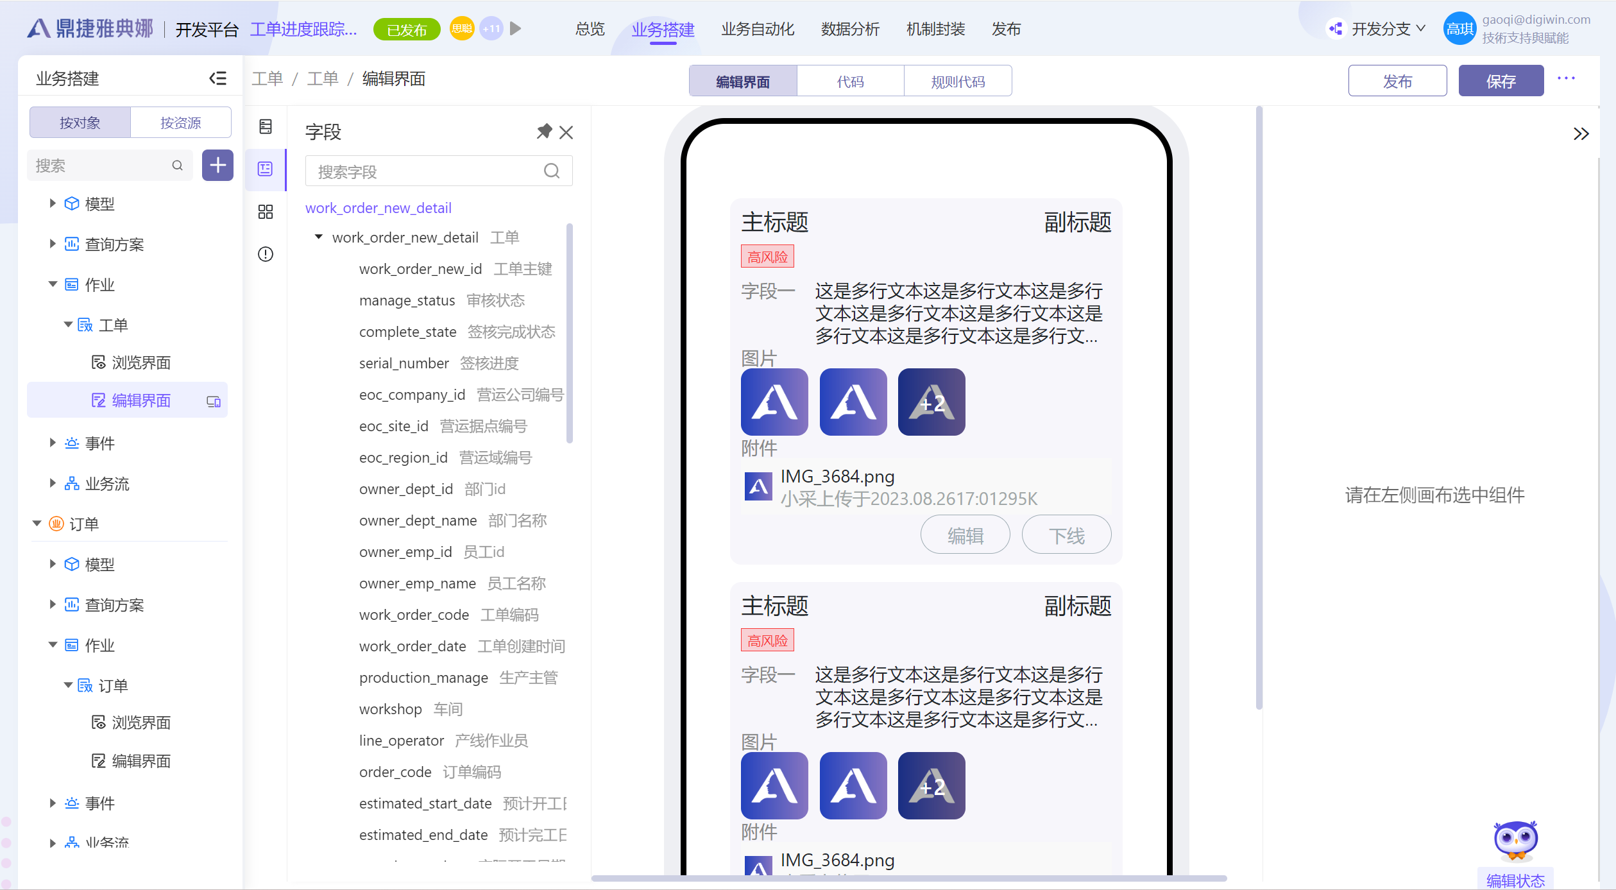The width and height of the screenshot is (1616, 890).
Task: Open the components grid icon
Action: (x=266, y=212)
